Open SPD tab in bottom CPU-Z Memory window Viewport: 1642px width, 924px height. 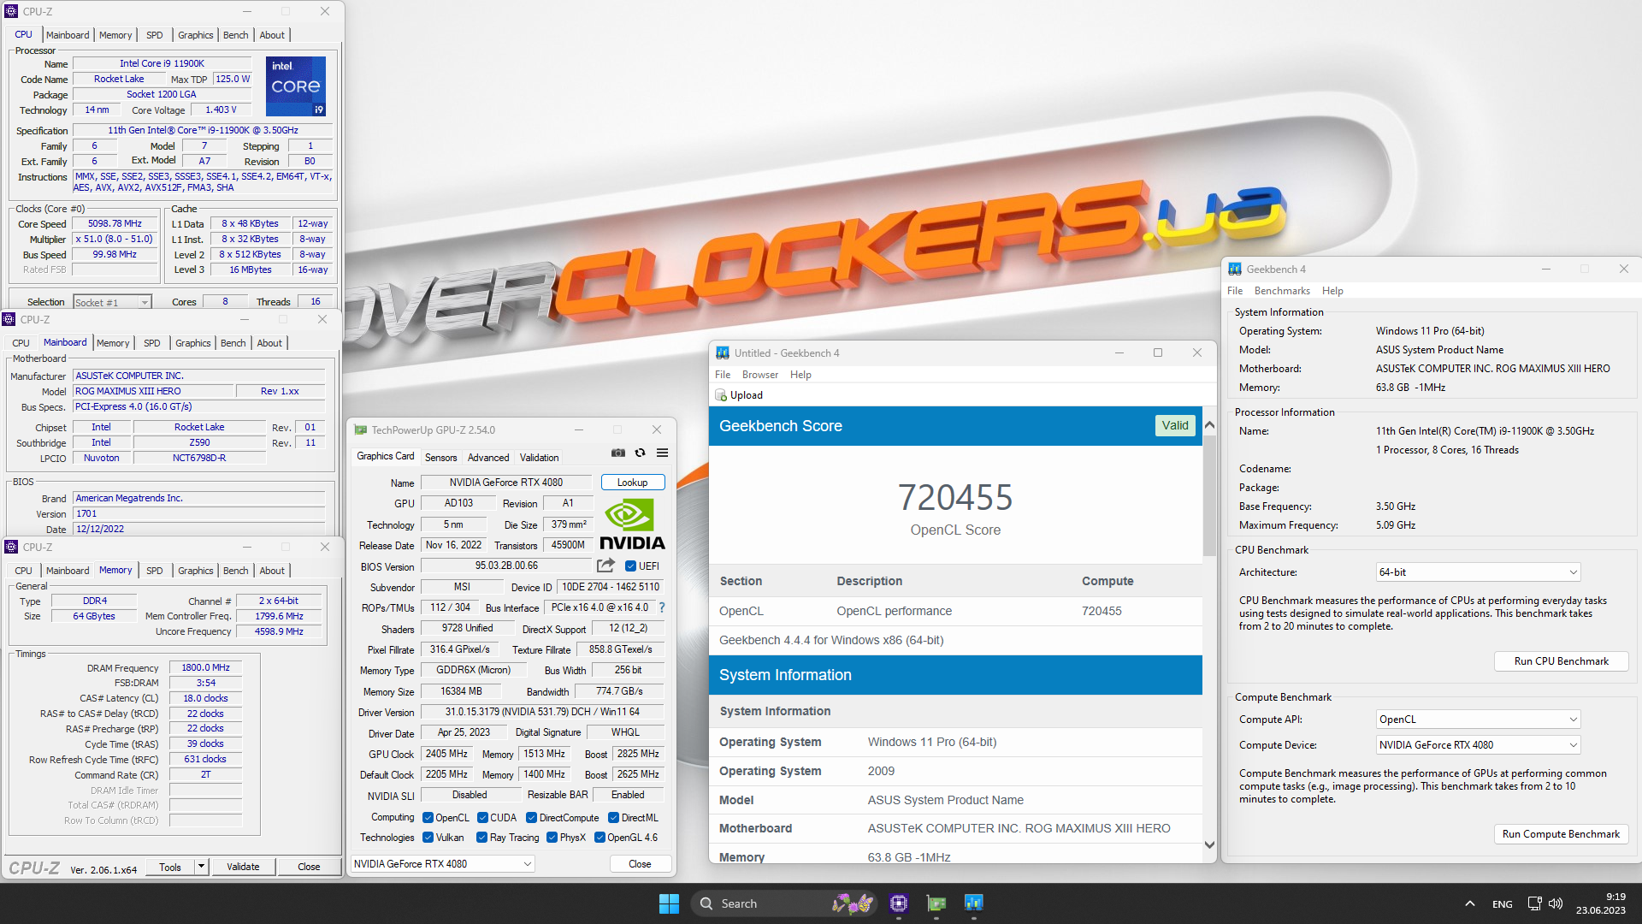click(154, 571)
